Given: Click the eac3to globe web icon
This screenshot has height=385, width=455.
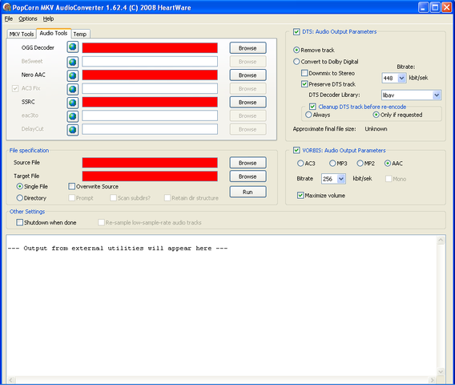Looking at the screenshot, I should (x=73, y=116).
